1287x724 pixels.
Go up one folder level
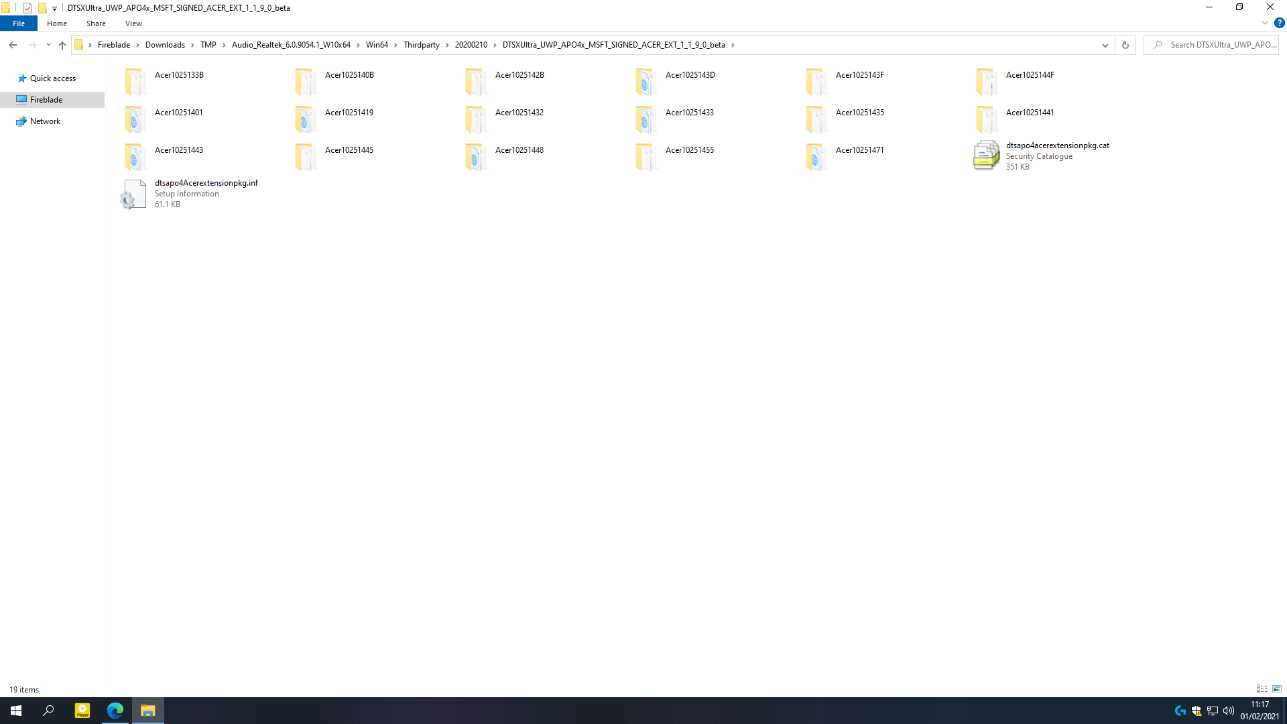tap(62, 45)
